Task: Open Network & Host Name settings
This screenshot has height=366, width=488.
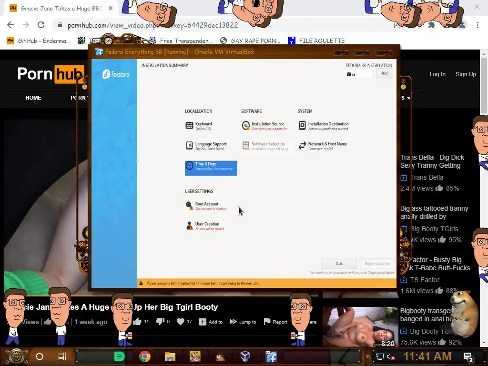Action: point(323,146)
